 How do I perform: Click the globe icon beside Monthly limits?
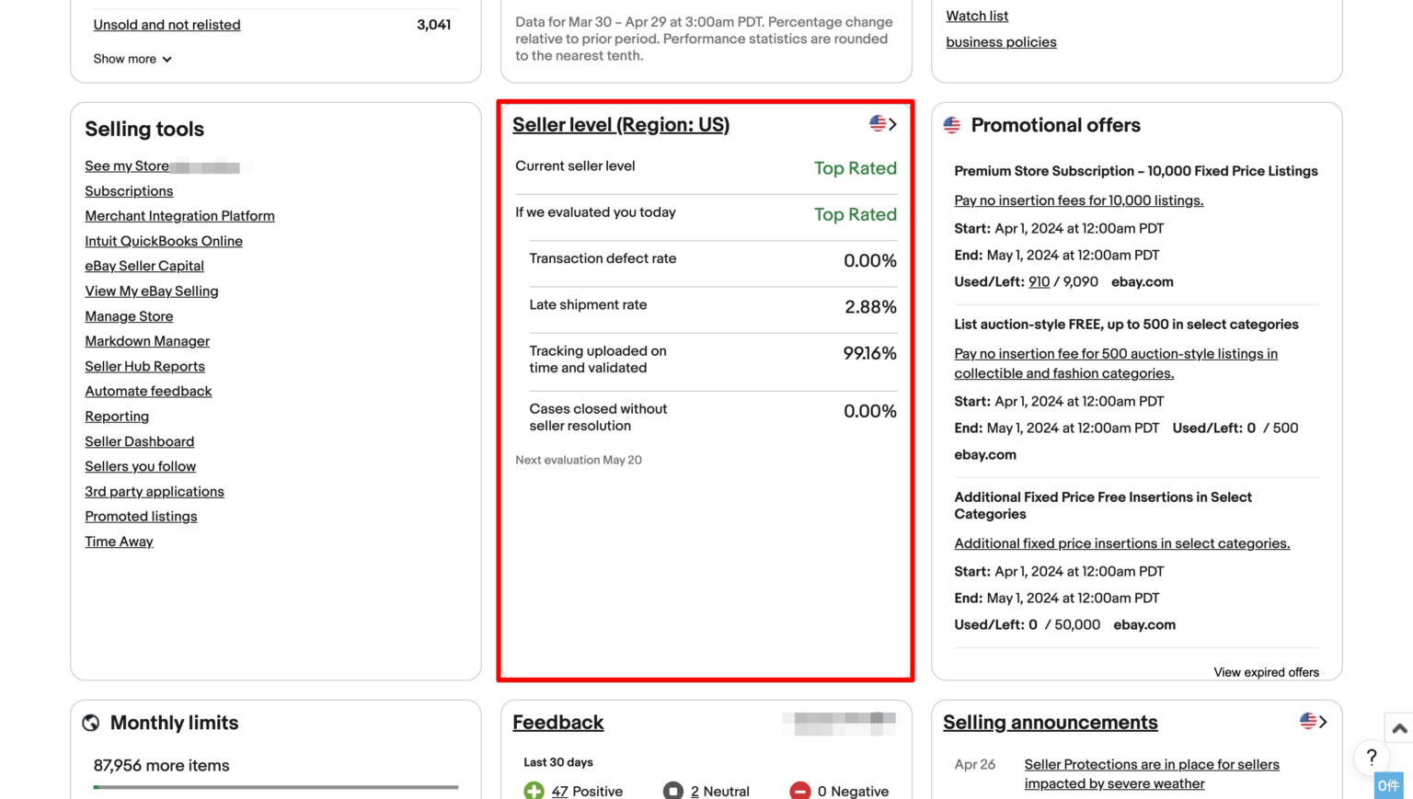point(90,723)
